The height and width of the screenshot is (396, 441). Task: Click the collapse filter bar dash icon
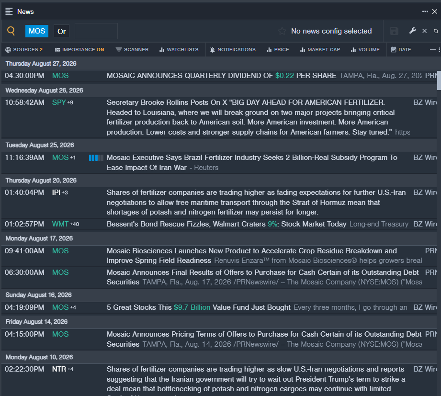pyautogui.click(x=433, y=49)
